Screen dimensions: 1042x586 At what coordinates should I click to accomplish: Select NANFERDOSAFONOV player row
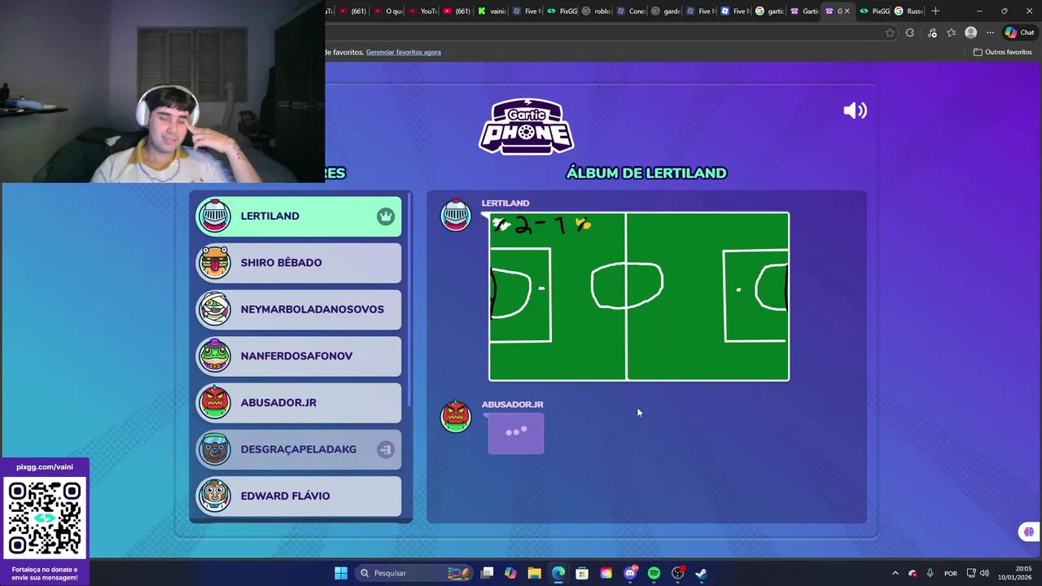tap(299, 356)
